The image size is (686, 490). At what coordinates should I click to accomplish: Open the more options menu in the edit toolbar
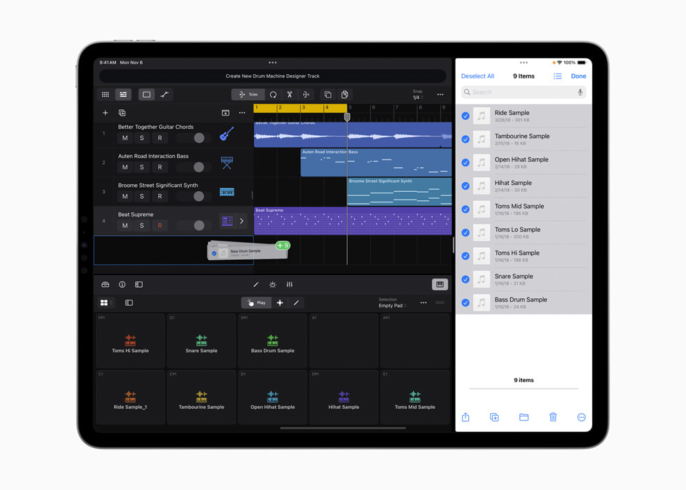[x=440, y=94]
